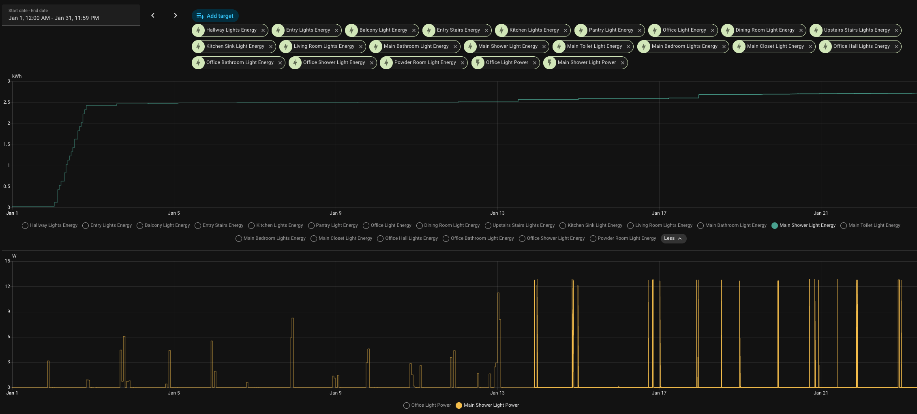This screenshot has height=414, width=917.
Task: Click the Office Hall Lights Energy chip icon
Action: pyautogui.click(x=825, y=47)
